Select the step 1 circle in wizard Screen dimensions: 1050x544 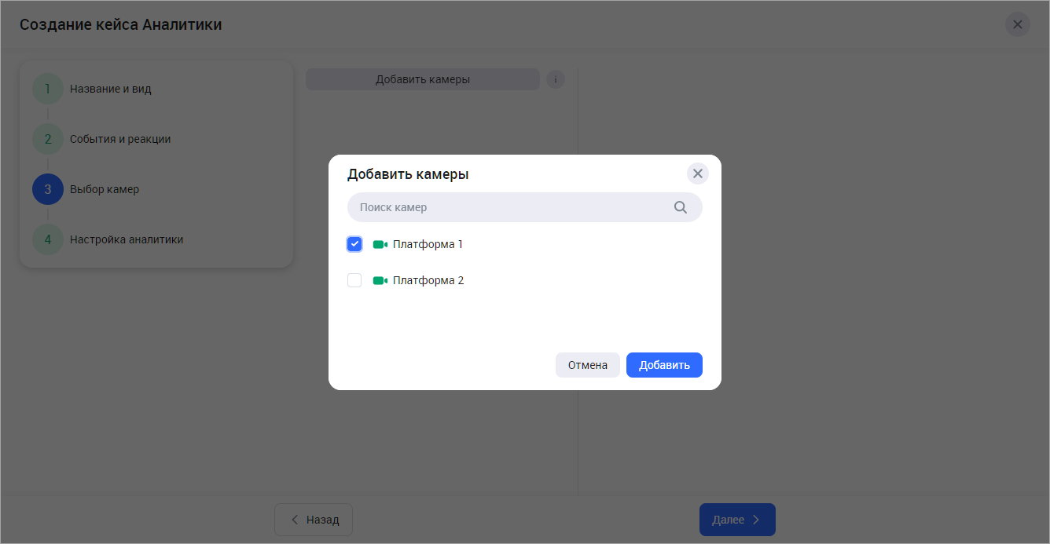click(x=48, y=89)
